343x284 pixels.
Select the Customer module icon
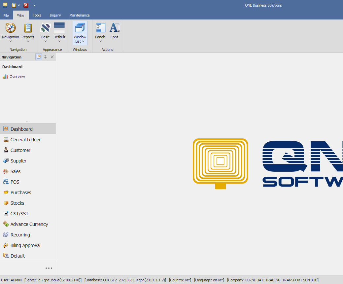click(x=6, y=150)
